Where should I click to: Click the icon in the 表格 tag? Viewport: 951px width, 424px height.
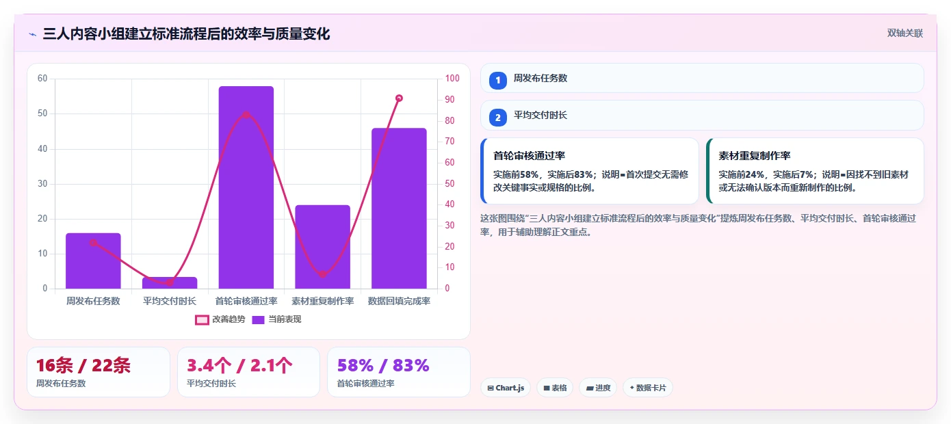547,388
